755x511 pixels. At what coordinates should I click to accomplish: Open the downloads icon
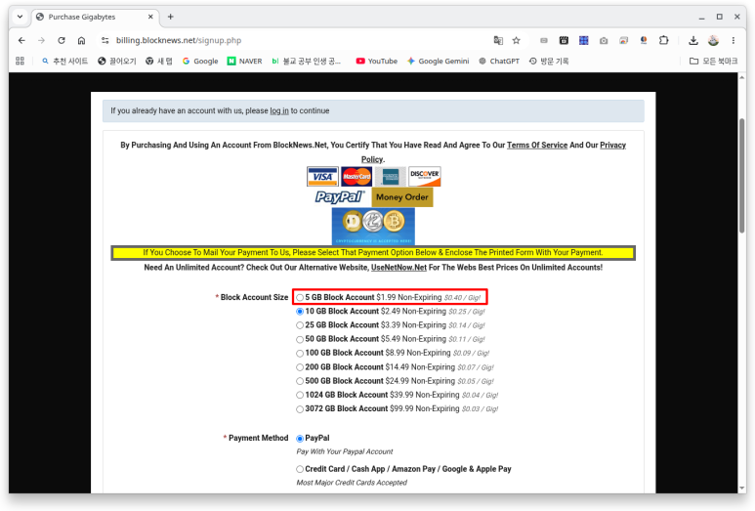[x=692, y=40]
